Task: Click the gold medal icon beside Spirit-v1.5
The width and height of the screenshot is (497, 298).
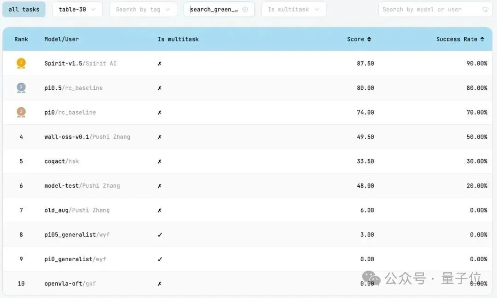Action: pos(21,63)
